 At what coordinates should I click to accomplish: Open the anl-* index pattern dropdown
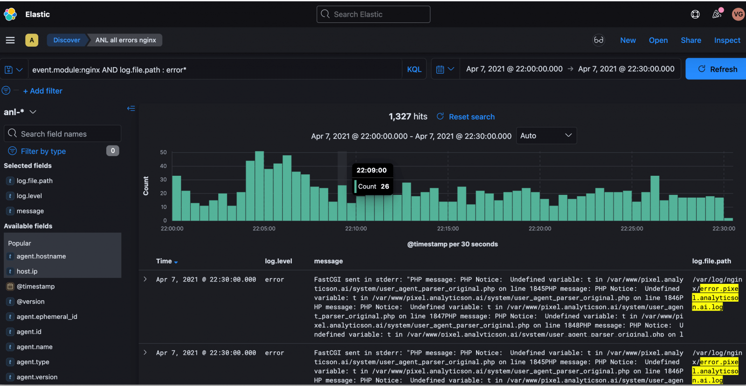click(x=20, y=112)
